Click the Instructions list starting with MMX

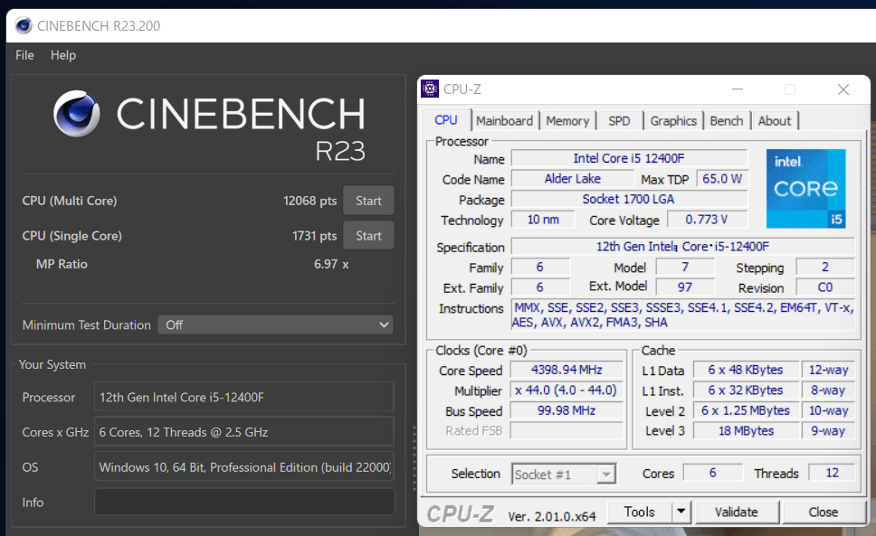coord(683,315)
